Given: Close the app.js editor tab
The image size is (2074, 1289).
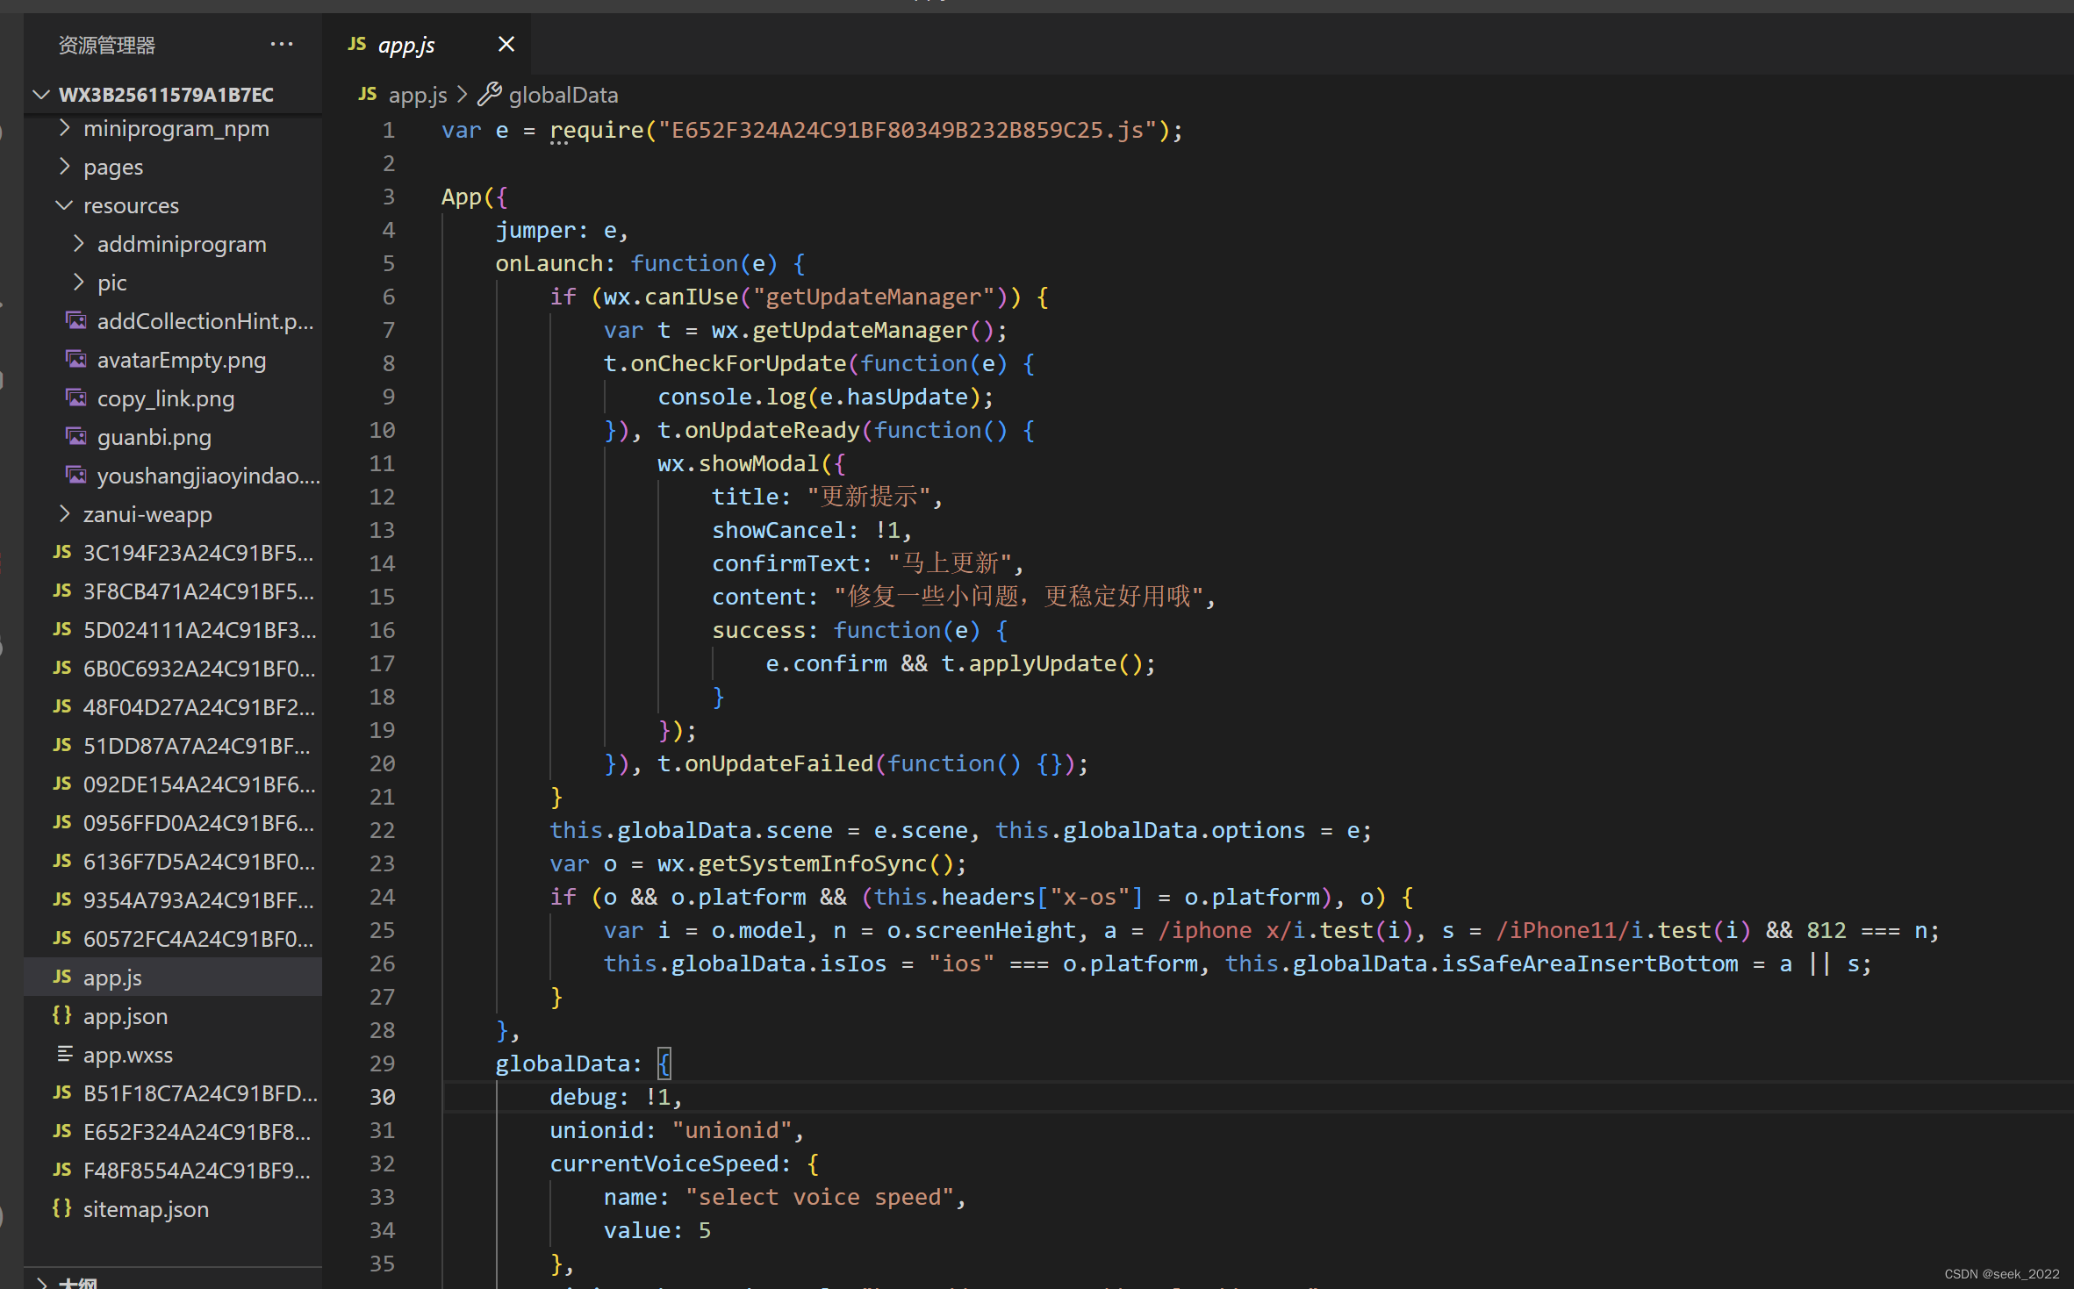Looking at the screenshot, I should 506,44.
